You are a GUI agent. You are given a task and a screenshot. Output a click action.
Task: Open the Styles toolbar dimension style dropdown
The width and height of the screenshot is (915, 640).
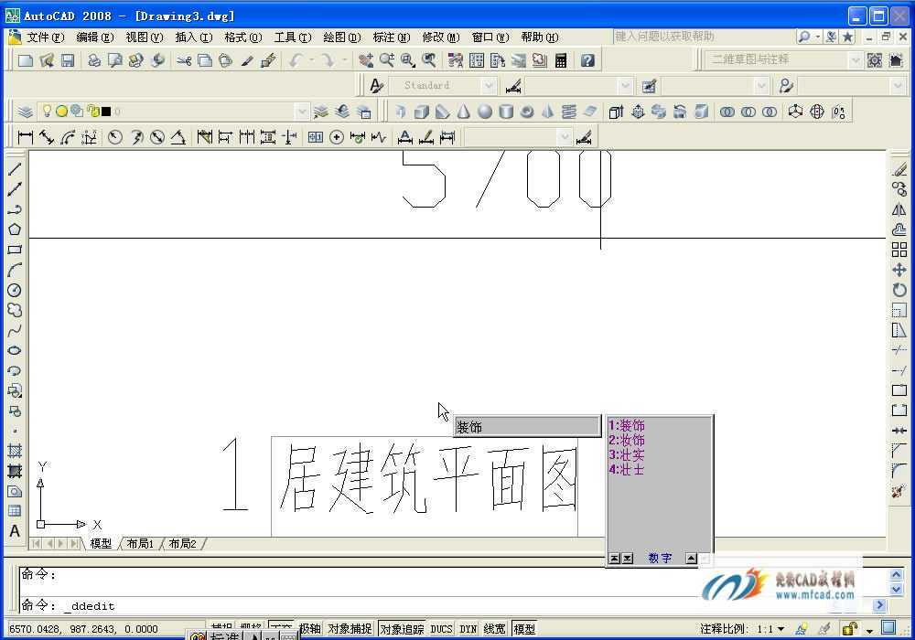[x=626, y=86]
